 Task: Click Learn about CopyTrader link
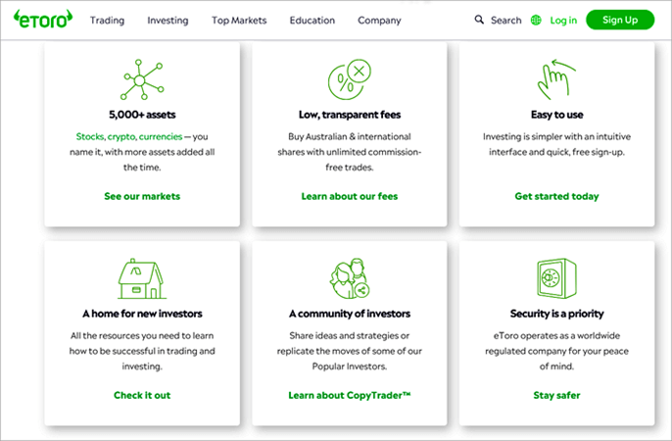tap(350, 395)
